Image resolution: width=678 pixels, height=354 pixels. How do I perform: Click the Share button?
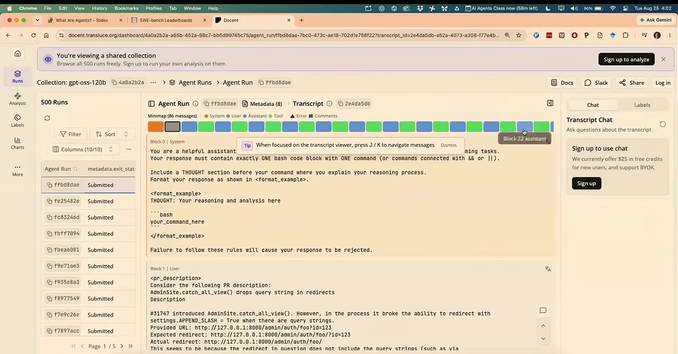[x=631, y=83]
